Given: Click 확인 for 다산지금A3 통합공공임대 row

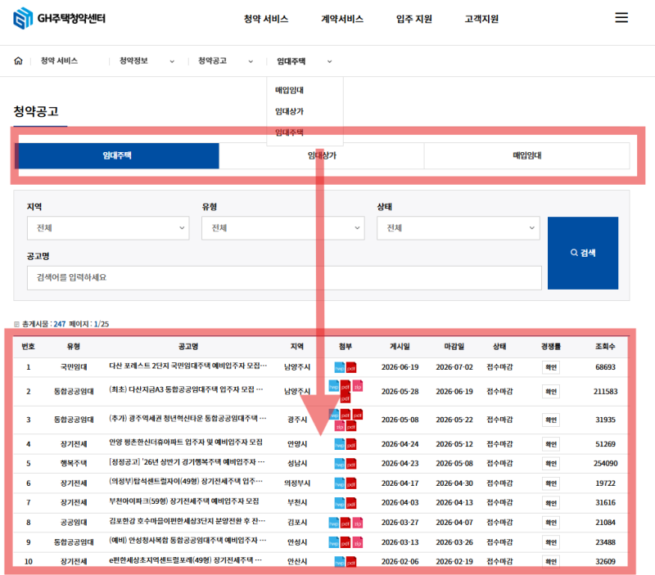Looking at the screenshot, I should 551,392.
